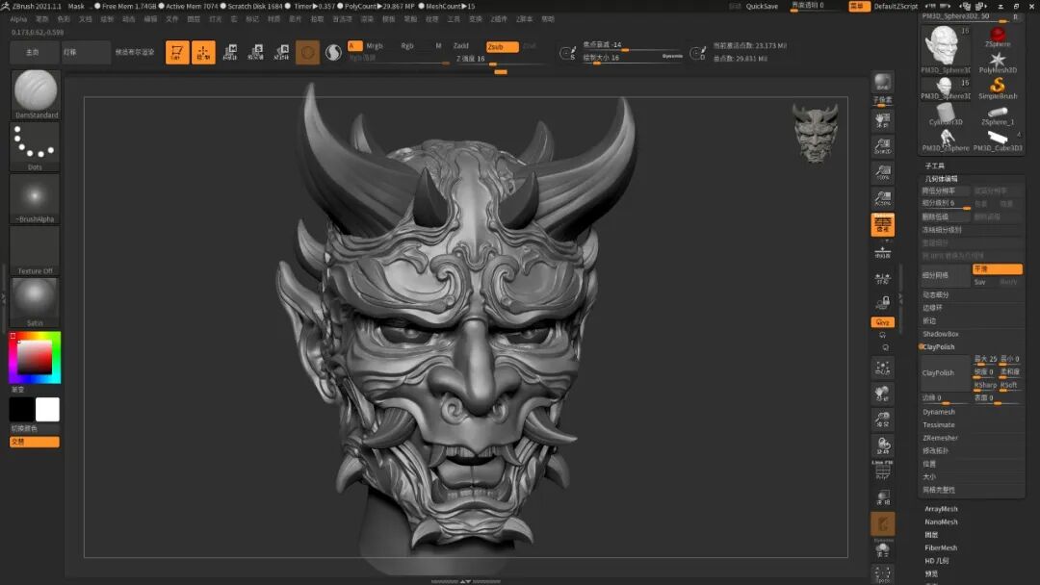This screenshot has width=1040, height=585.
Task: Click the S brush size hotkey icon
Action: pos(568,53)
